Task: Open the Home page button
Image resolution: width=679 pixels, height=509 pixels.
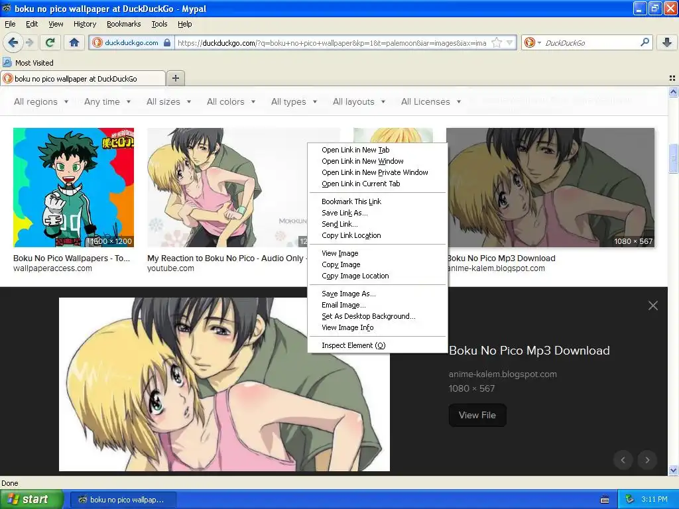Action: [x=74, y=42]
